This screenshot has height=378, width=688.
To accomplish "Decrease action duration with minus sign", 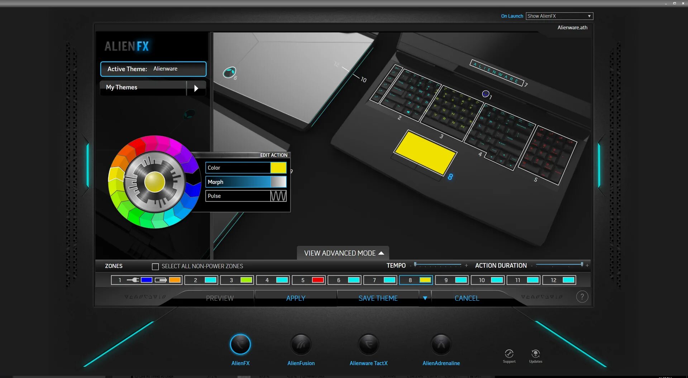I will click(531, 266).
